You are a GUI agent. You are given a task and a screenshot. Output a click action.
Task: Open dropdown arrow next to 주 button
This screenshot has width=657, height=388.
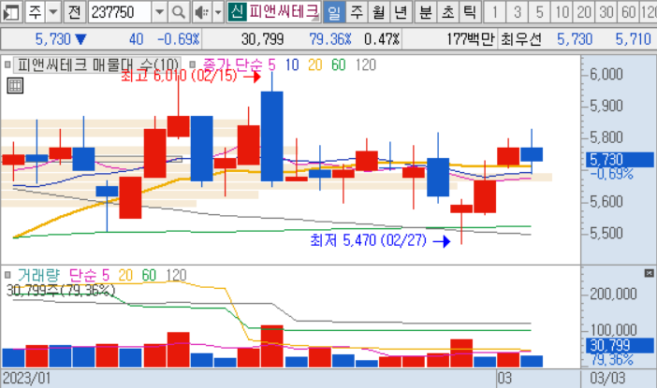tap(53, 12)
